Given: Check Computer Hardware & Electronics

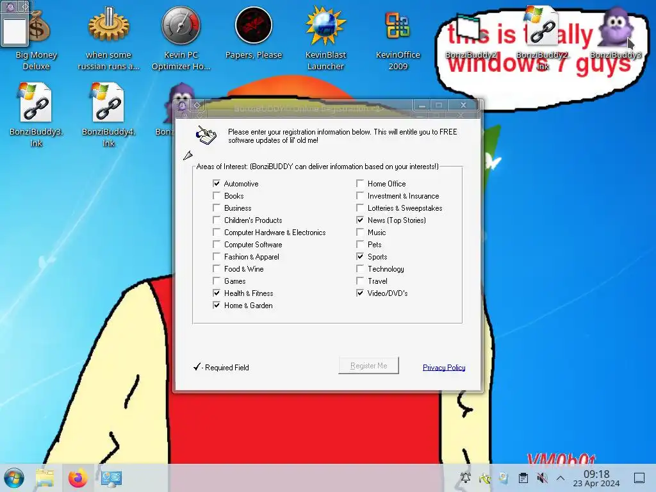Looking at the screenshot, I should click(217, 232).
